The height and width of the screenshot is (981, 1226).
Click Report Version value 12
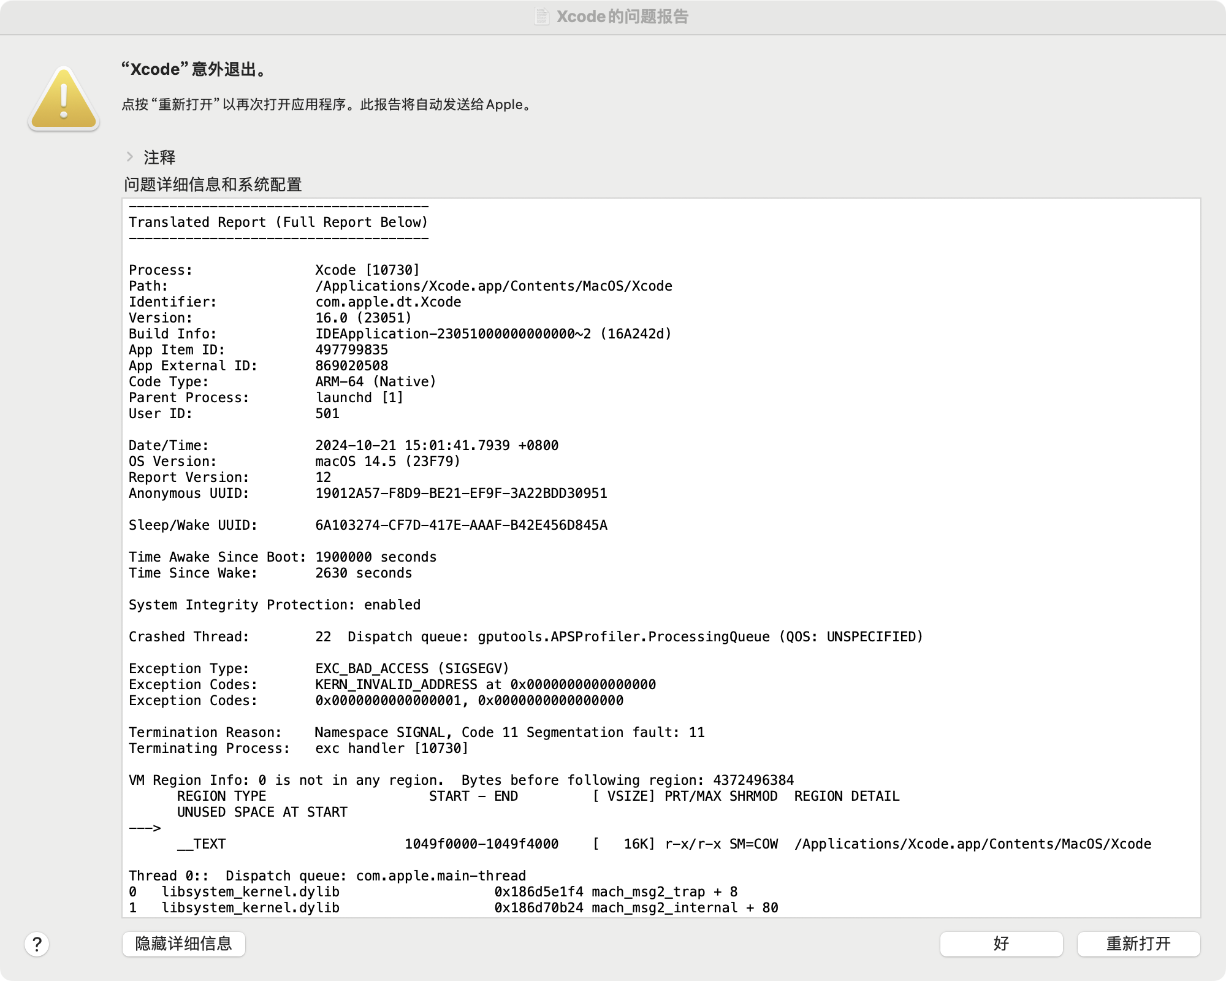323,477
